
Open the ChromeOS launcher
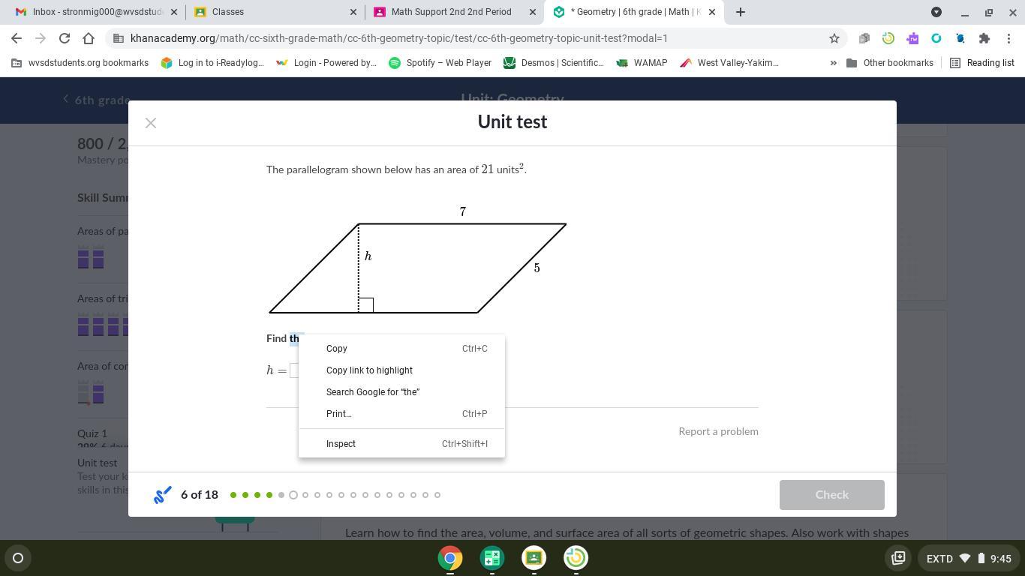point(18,558)
